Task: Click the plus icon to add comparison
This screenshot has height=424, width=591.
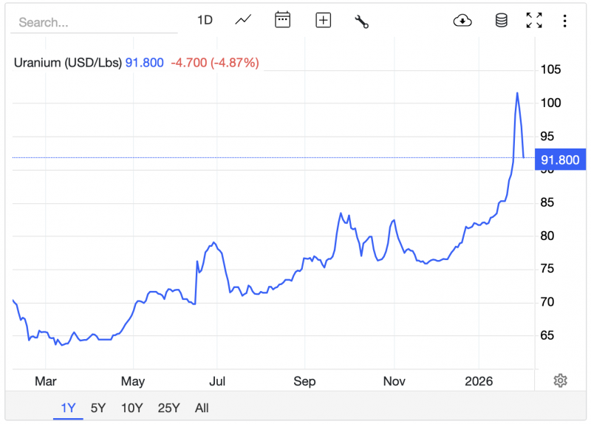Action: pos(323,21)
